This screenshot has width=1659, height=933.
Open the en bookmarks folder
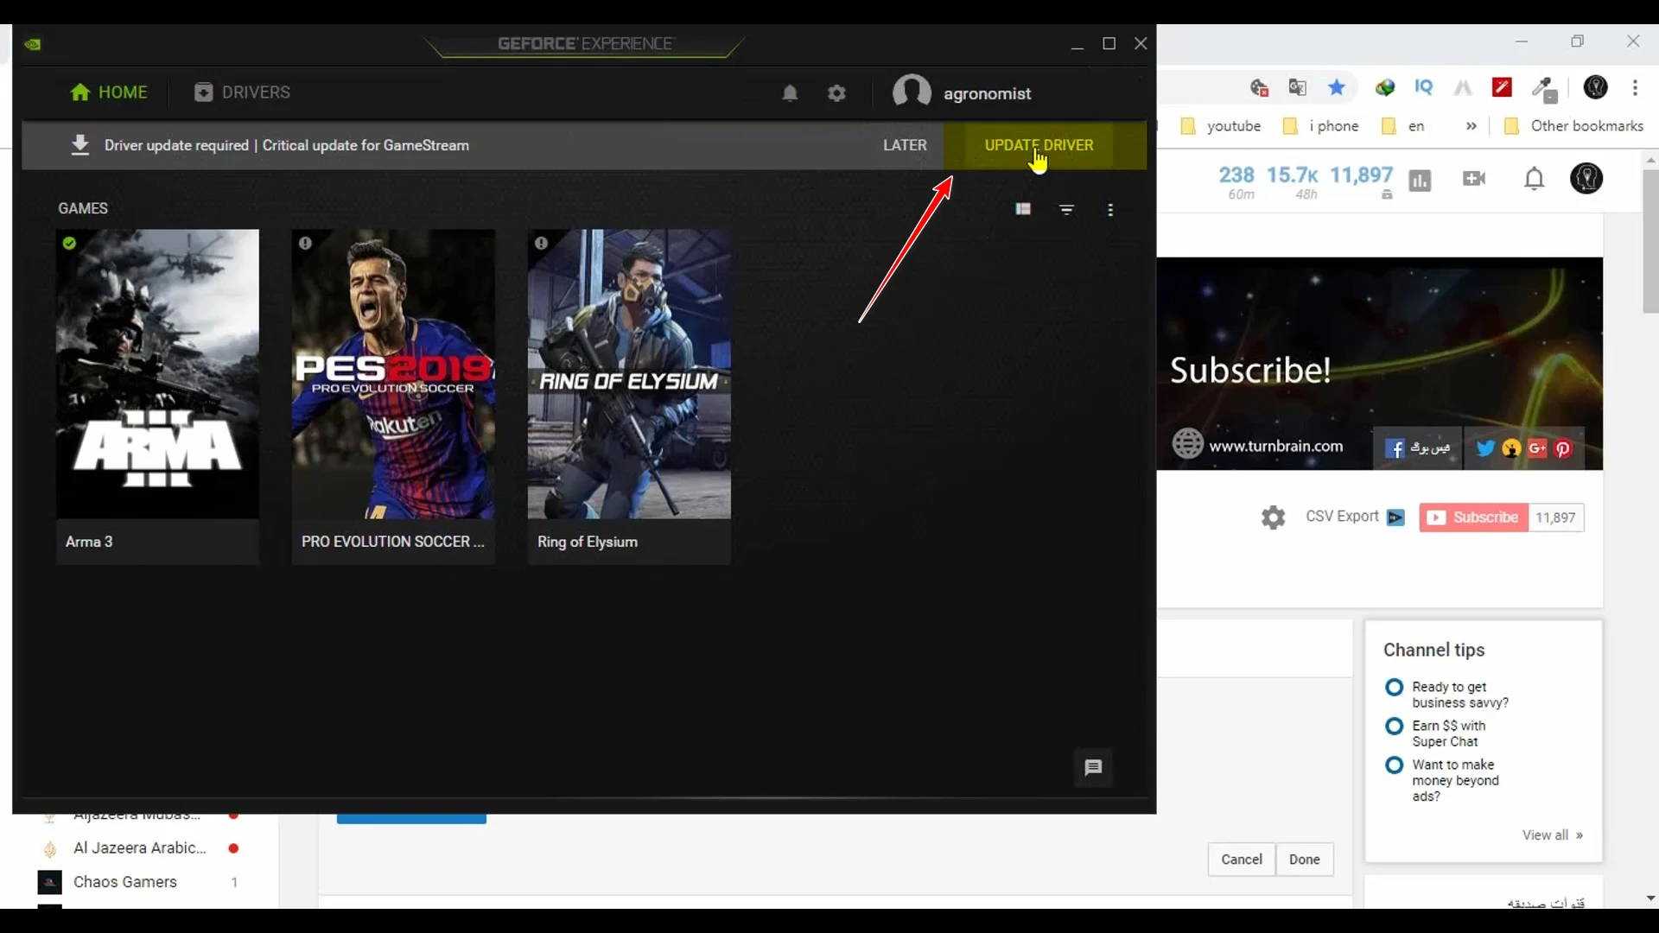point(1402,126)
